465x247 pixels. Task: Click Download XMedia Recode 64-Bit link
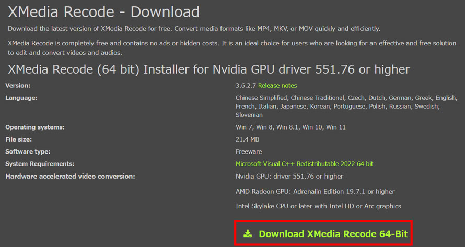(333, 234)
